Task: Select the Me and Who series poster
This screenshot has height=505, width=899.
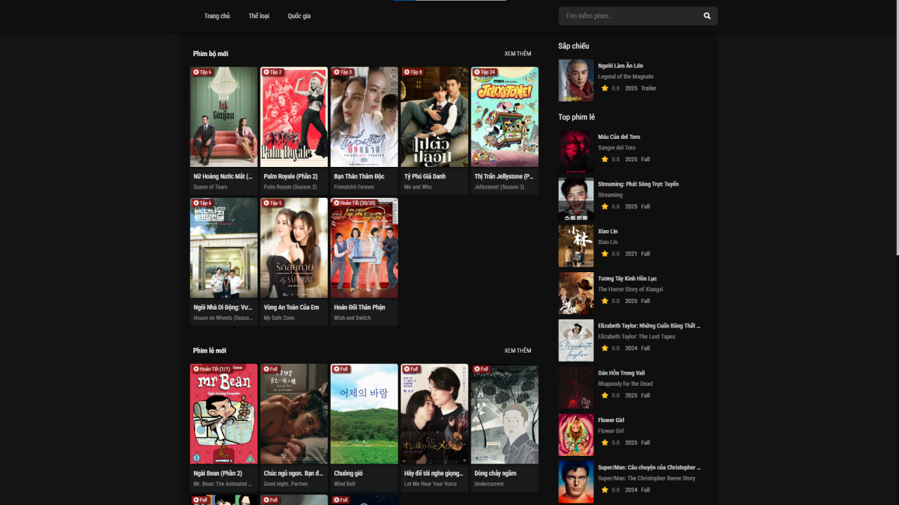Action: point(434,118)
